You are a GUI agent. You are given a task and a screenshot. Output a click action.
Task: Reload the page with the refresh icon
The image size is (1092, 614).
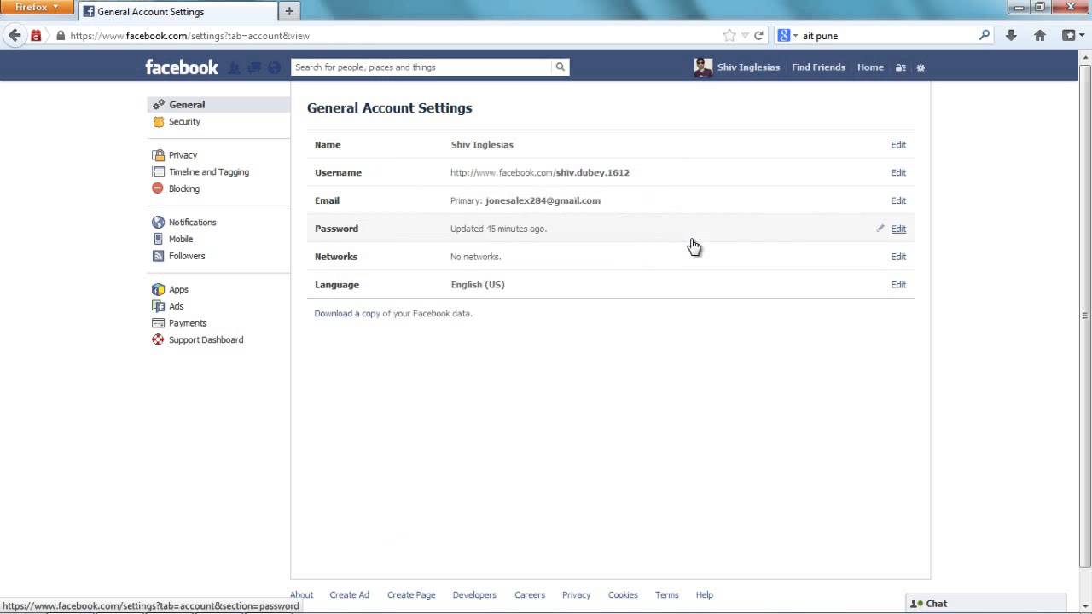pos(758,36)
